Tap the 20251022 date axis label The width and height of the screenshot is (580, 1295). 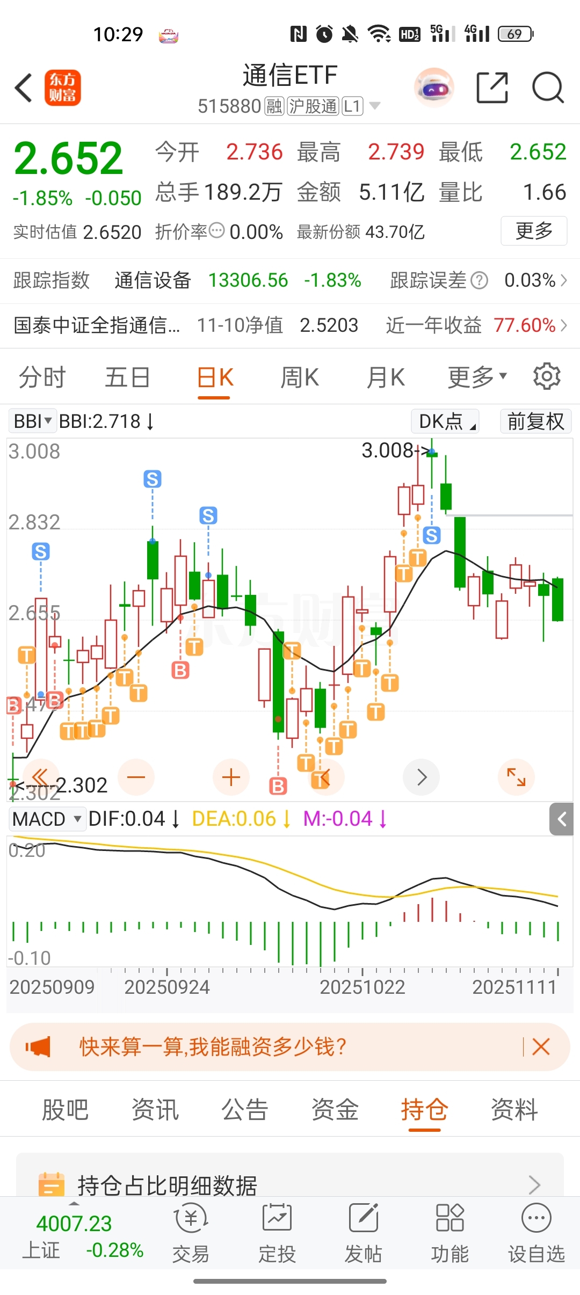(x=363, y=987)
